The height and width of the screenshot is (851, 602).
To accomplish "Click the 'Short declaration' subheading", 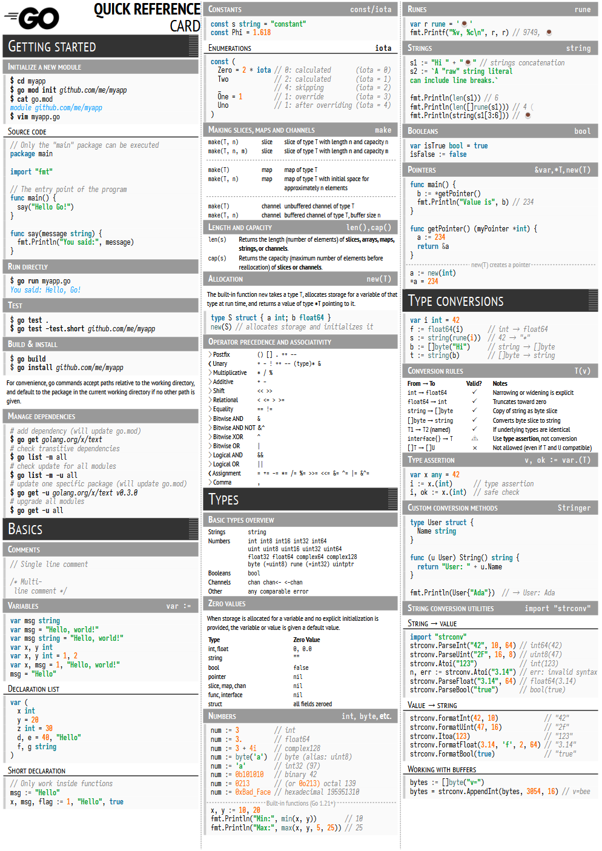I will [36, 770].
